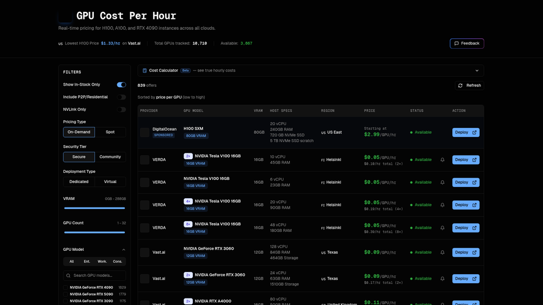Deploy the Vast.ai 2x RTX 3060 offer
The image size is (543, 305).
466,279
